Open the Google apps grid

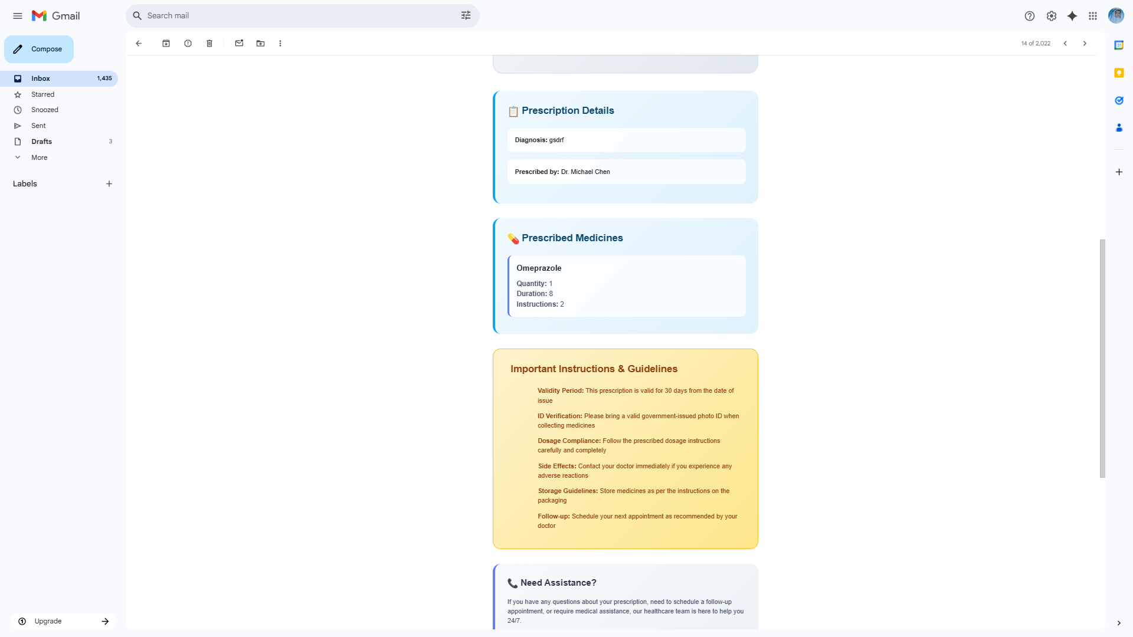(1093, 16)
